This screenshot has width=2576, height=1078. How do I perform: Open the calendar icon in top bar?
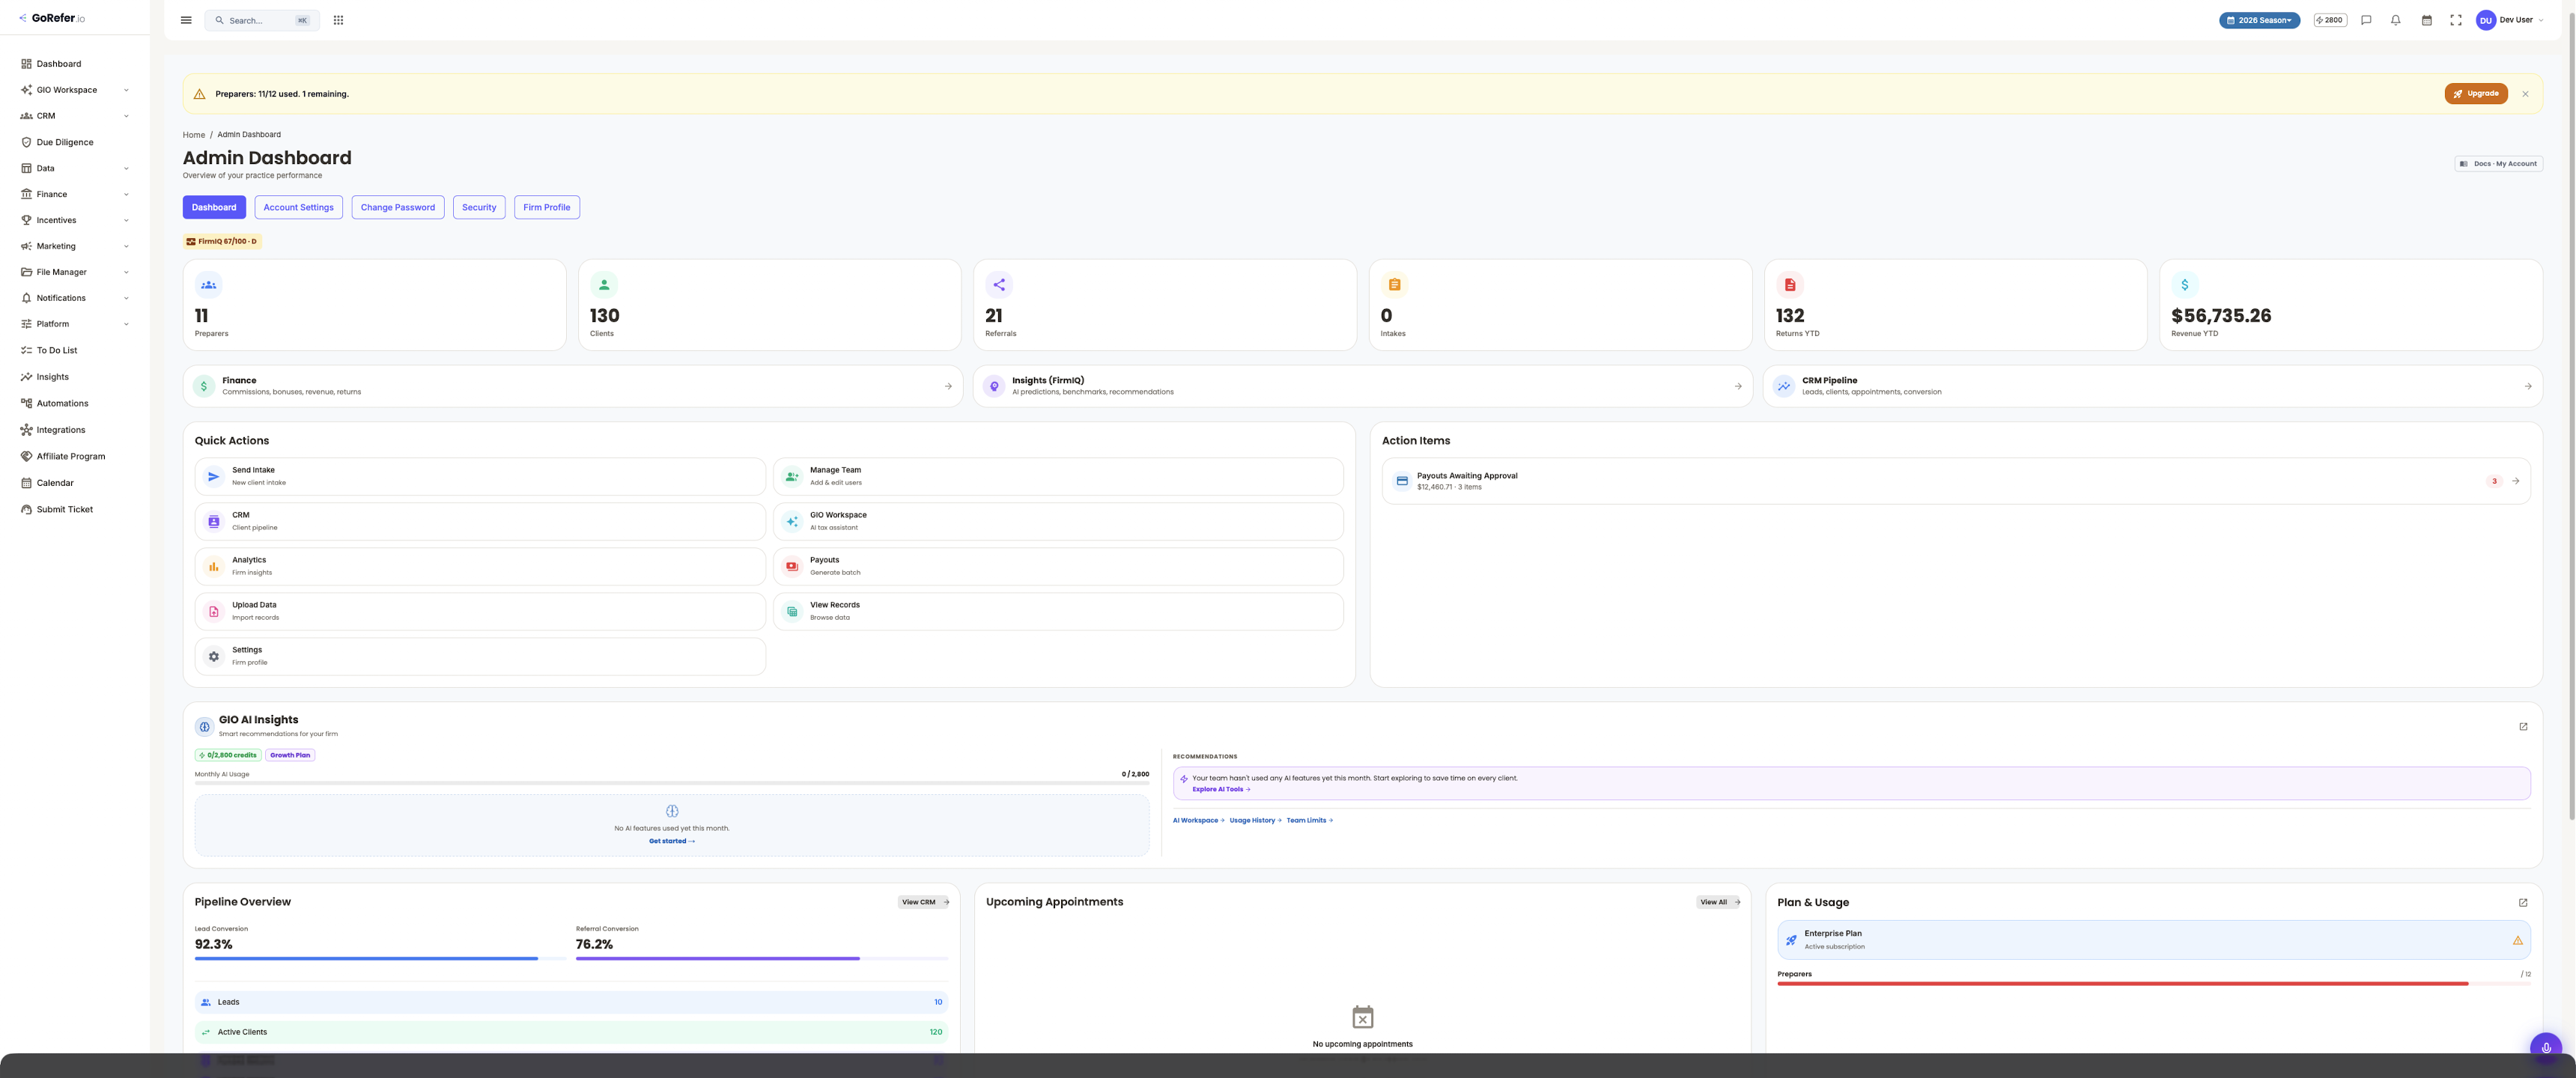pos(2426,20)
